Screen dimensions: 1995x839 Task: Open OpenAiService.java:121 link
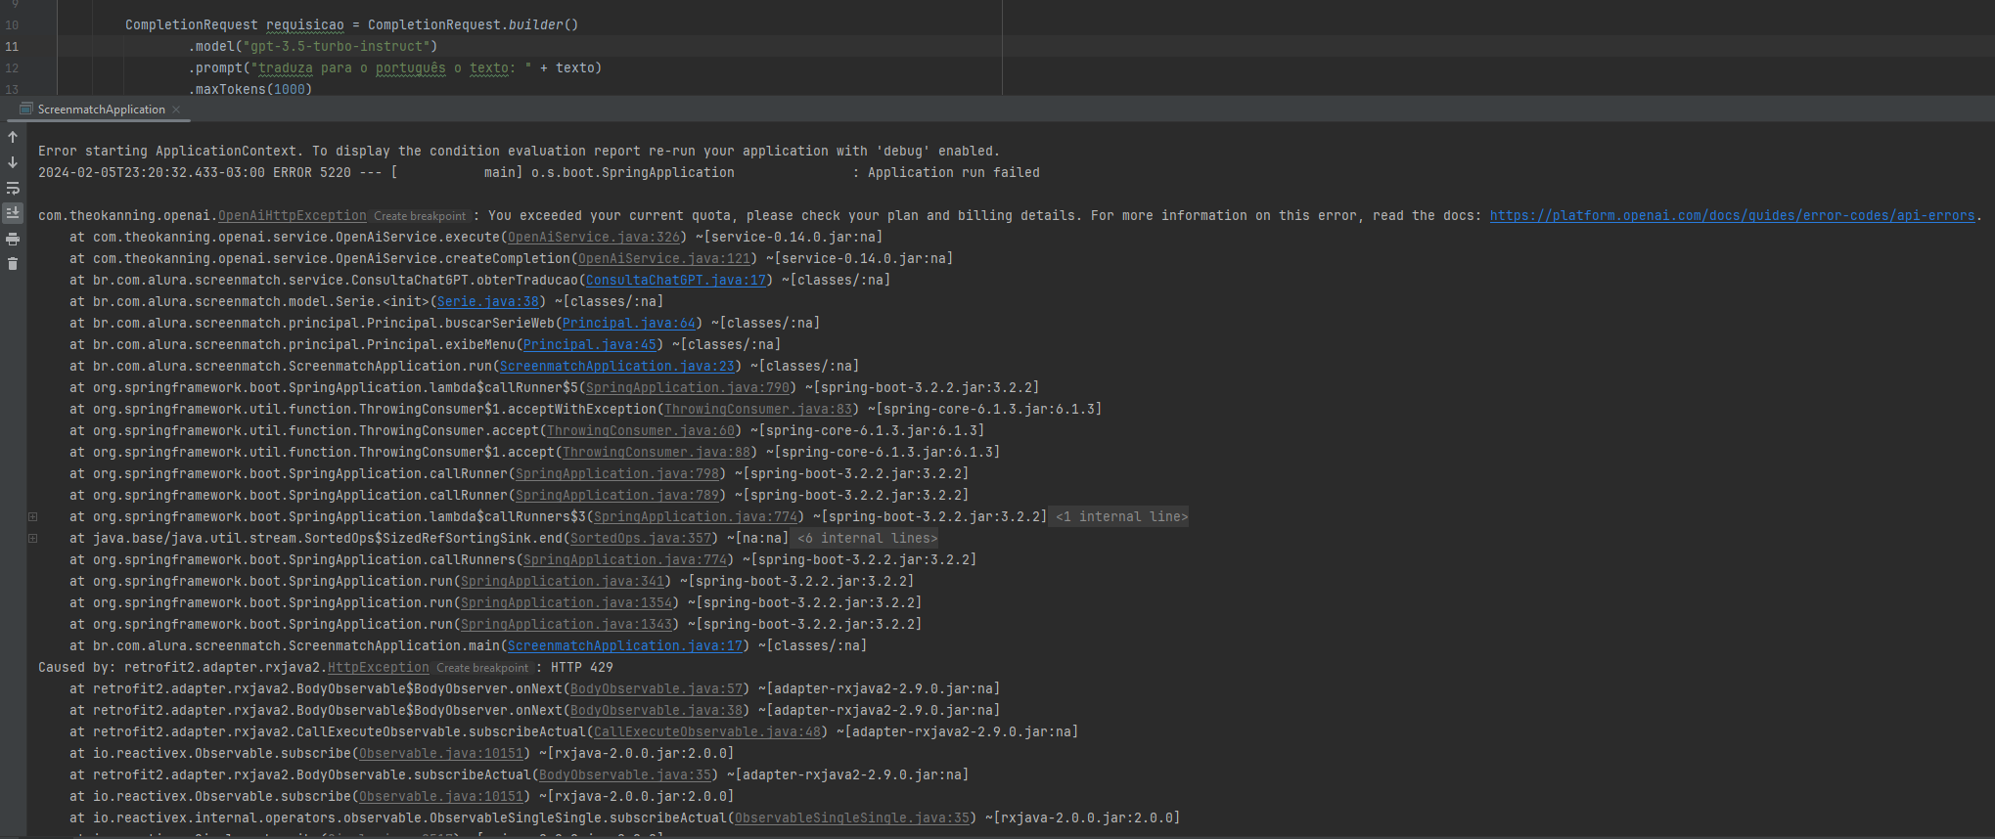663,258
